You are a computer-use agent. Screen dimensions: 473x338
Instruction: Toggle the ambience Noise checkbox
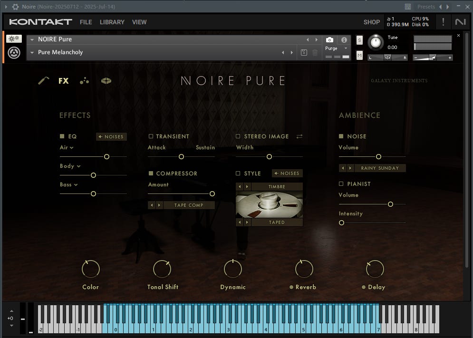tap(341, 136)
